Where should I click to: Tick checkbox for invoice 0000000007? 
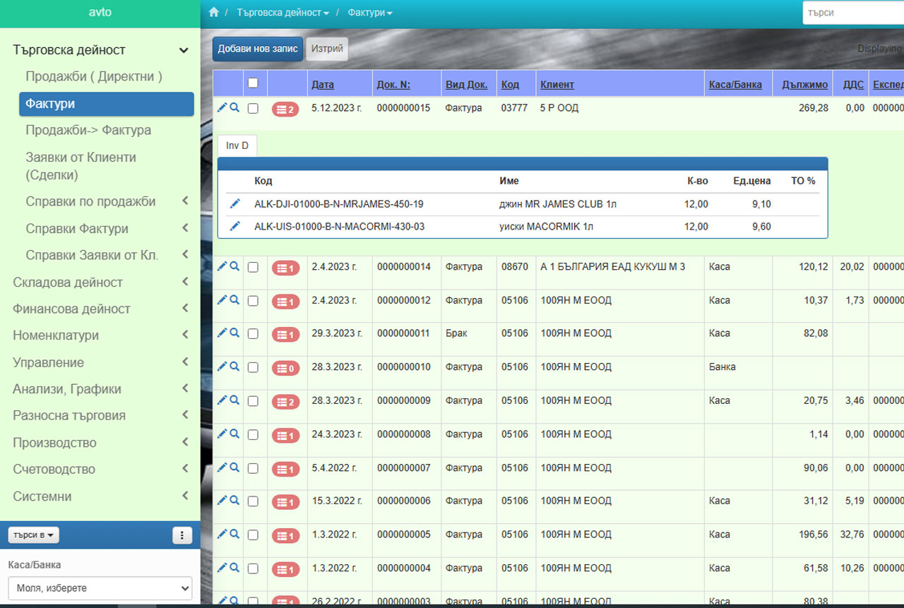coord(254,468)
